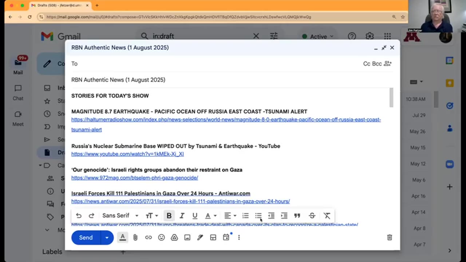The width and height of the screenshot is (466, 262).
Task: Open Contacts side panel
Action: (450, 128)
